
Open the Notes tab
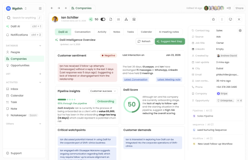click(117, 32)
